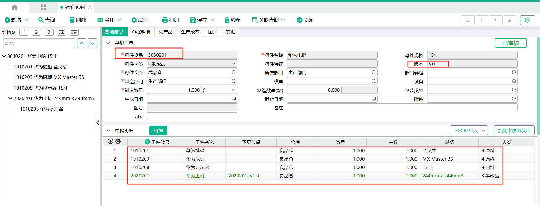Select 1010201 华为键盘 in tree
The height and width of the screenshot is (206, 540).
pyautogui.click(x=40, y=67)
